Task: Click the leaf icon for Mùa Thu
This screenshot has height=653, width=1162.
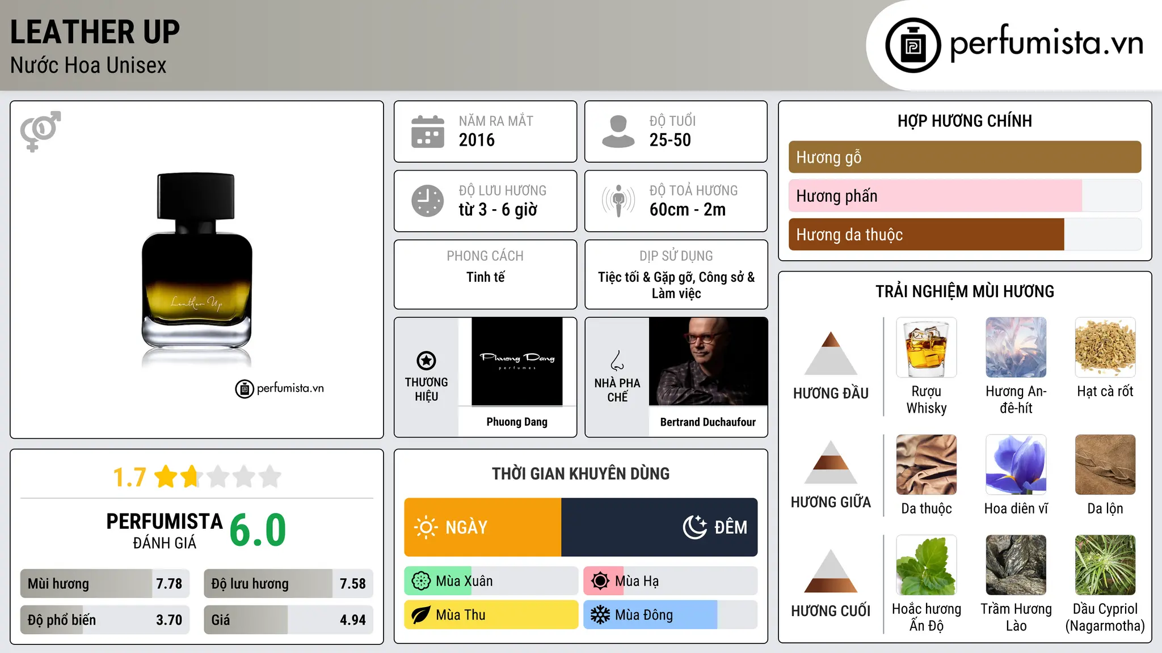Action: (421, 615)
